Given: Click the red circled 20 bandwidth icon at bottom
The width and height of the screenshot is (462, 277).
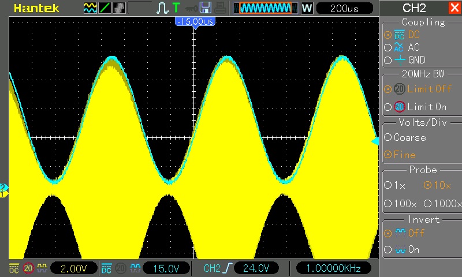Looking at the screenshot, I should coord(28,268).
